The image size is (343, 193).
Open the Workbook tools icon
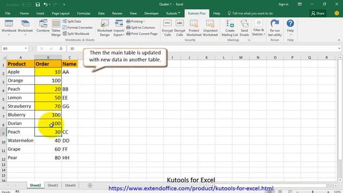[x=9, y=27]
